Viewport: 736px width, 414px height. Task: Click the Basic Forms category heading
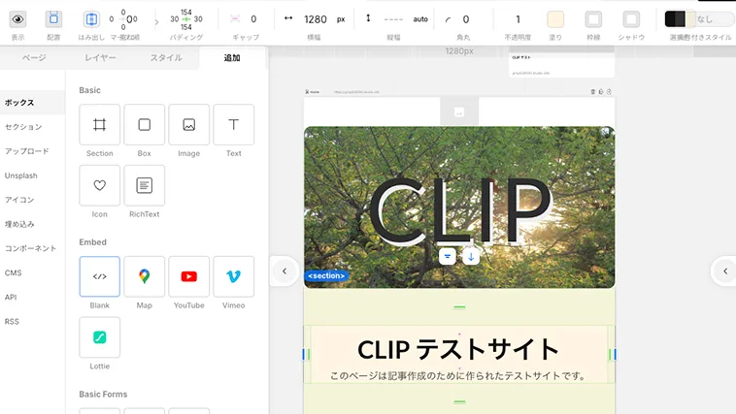pyautogui.click(x=103, y=394)
